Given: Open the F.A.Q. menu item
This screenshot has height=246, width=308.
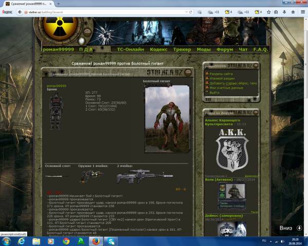Looking at the screenshot, I should [x=260, y=49].
